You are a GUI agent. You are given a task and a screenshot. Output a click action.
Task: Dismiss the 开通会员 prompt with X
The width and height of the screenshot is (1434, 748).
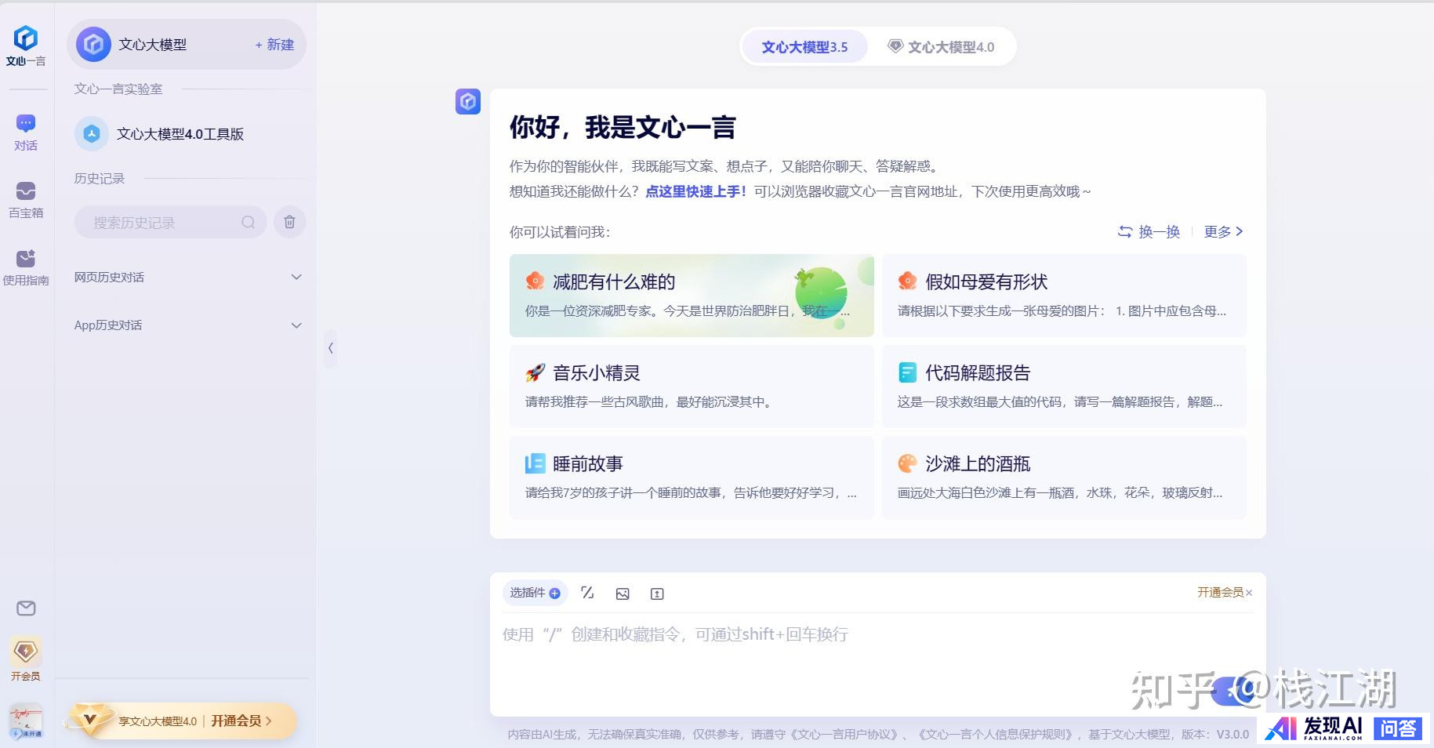pos(1249,593)
